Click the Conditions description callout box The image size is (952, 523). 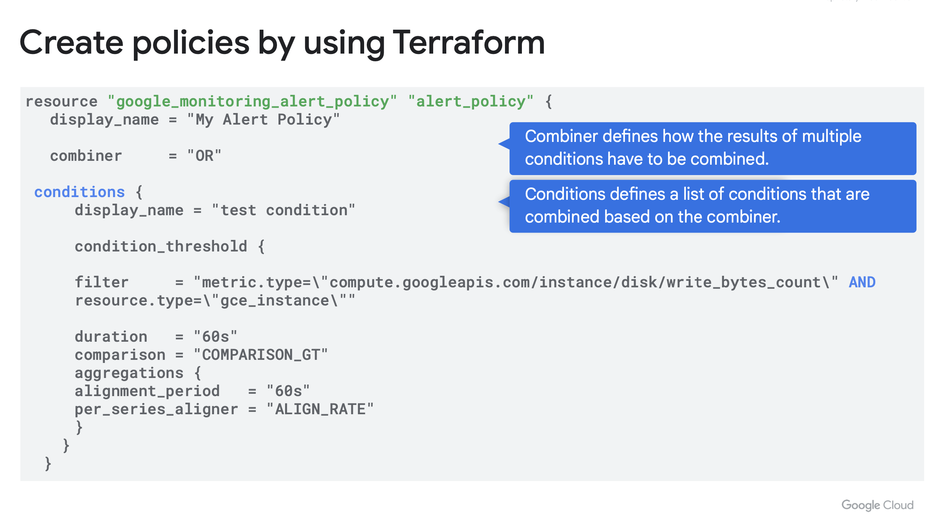pos(712,206)
